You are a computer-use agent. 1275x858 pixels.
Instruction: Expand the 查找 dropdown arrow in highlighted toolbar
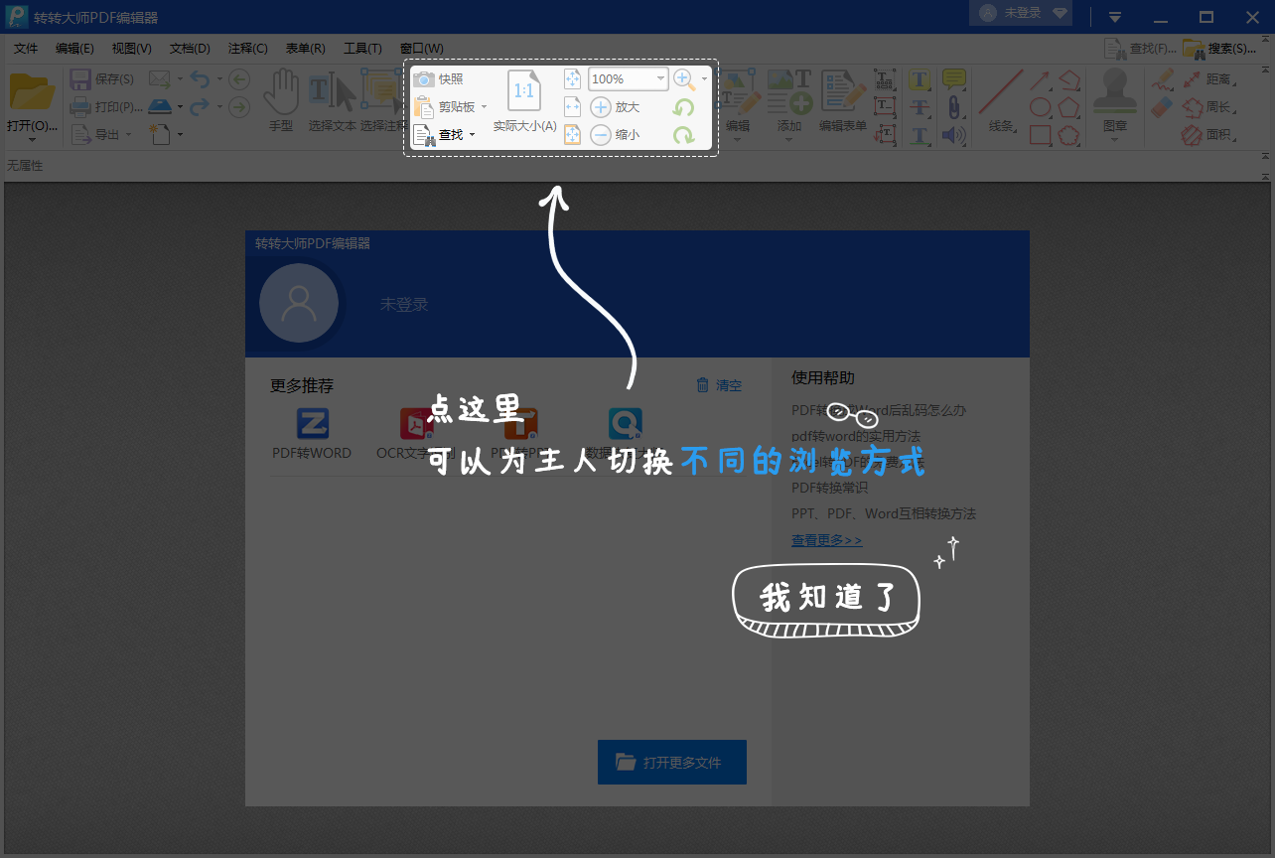[473, 135]
